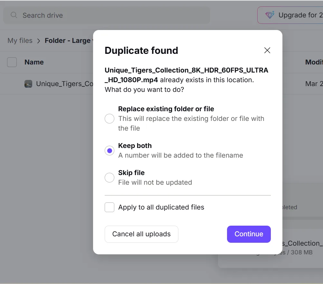This screenshot has width=323, height=284.
Task: Select the Replace existing folder or file option
Action: [x=109, y=119]
